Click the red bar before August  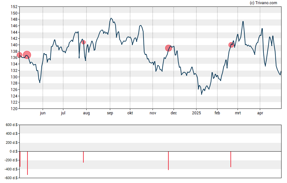click(x=83, y=157)
